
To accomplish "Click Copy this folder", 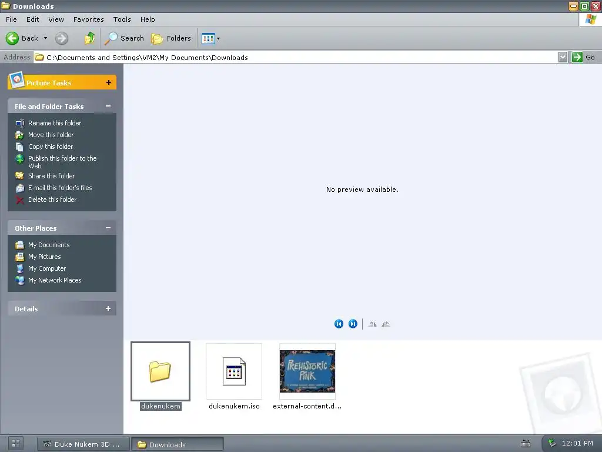I will (x=51, y=147).
